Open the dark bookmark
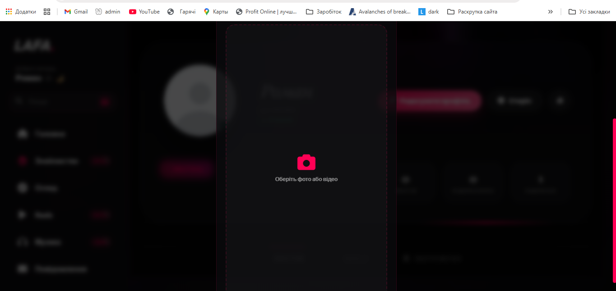The image size is (616, 291). pos(429,12)
